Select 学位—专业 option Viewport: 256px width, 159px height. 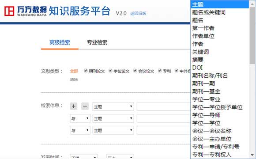click(x=220, y=99)
